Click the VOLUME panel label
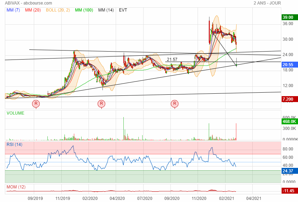The image size is (298, 202). (15, 113)
